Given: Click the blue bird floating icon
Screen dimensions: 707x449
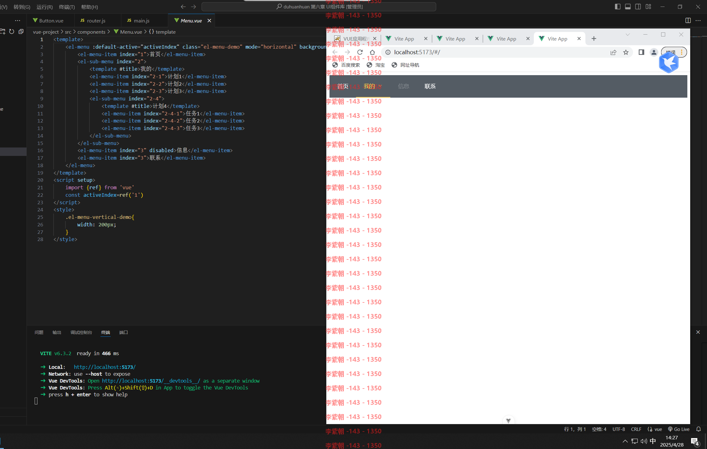Looking at the screenshot, I should pyautogui.click(x=669, y=63).
